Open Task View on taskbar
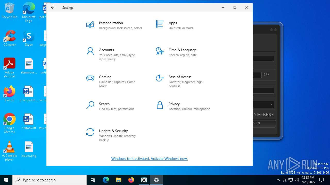The image size is (330, 185). pyautogui.click(x=93, y=180)
